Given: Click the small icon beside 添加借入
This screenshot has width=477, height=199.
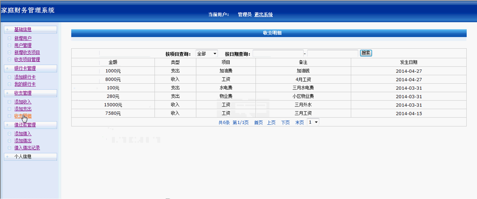Looking at the screenshot, I should tap(9, 134).
